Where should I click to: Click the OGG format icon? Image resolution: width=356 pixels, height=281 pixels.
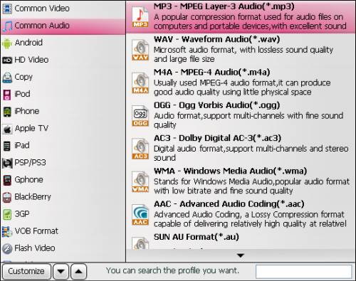tap(140, 116)
